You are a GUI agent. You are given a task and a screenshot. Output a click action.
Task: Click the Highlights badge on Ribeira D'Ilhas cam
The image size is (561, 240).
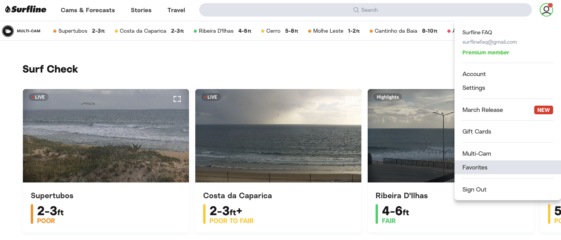387,97
